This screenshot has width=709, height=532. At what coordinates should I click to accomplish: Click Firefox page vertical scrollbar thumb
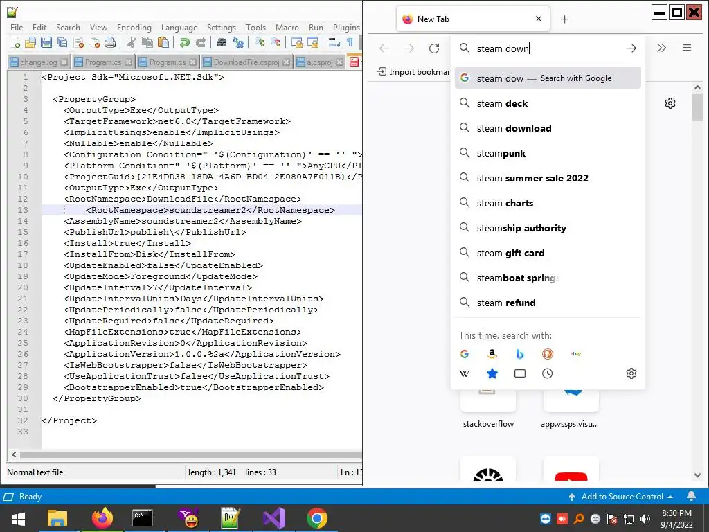click(697, 107)
